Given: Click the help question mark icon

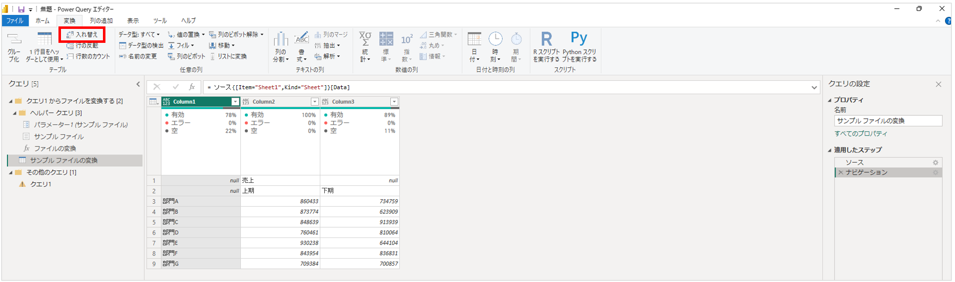Looking at the screenshot, I should [948, 21].
